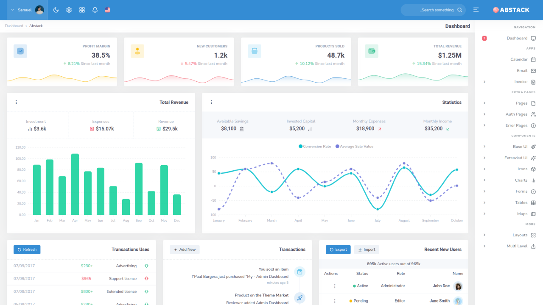Expand Multi Level sidebar menu
This screenshot has width=543, height=305.
point(509,246)
